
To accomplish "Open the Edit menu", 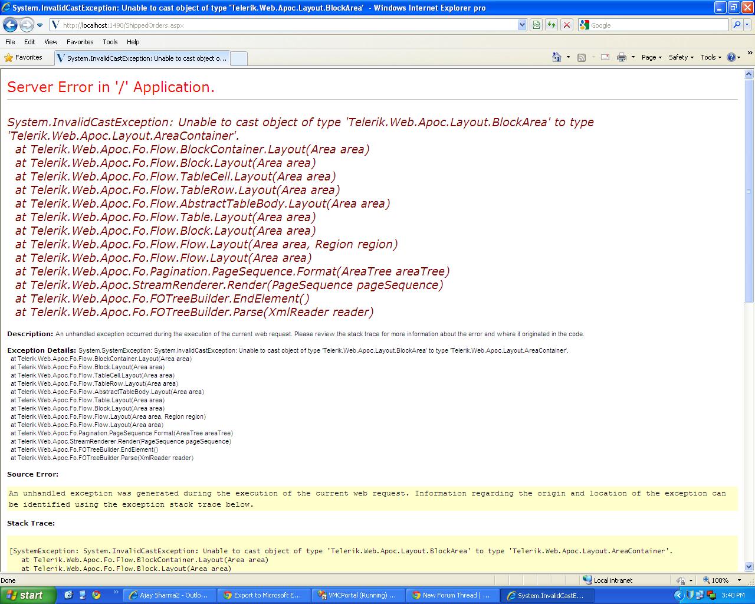I will 29,42.
